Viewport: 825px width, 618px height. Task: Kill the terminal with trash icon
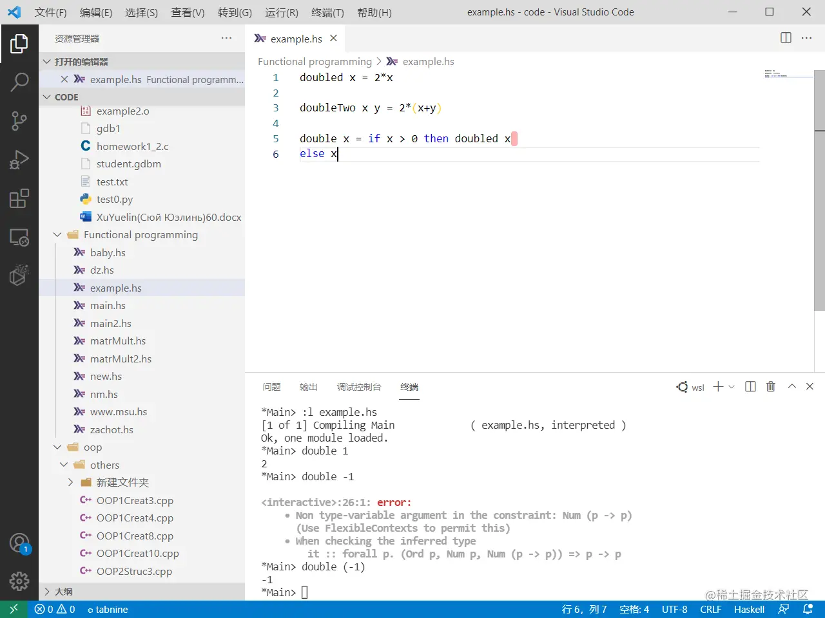pyautogui.click(x=770, y=386)
